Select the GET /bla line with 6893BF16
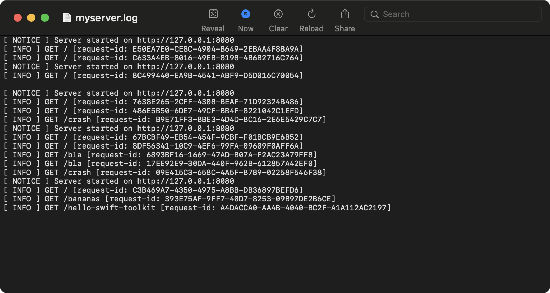Screen dimensions: 550x293 pos(160,155)
